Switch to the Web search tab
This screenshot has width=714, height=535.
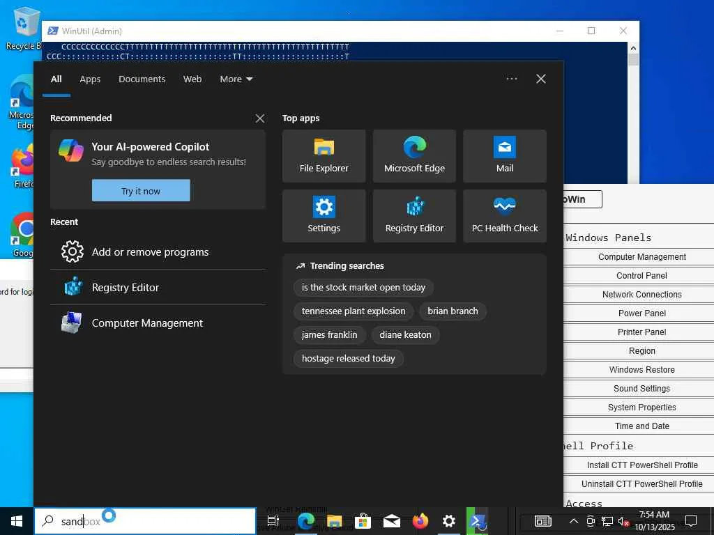(192, 79)
